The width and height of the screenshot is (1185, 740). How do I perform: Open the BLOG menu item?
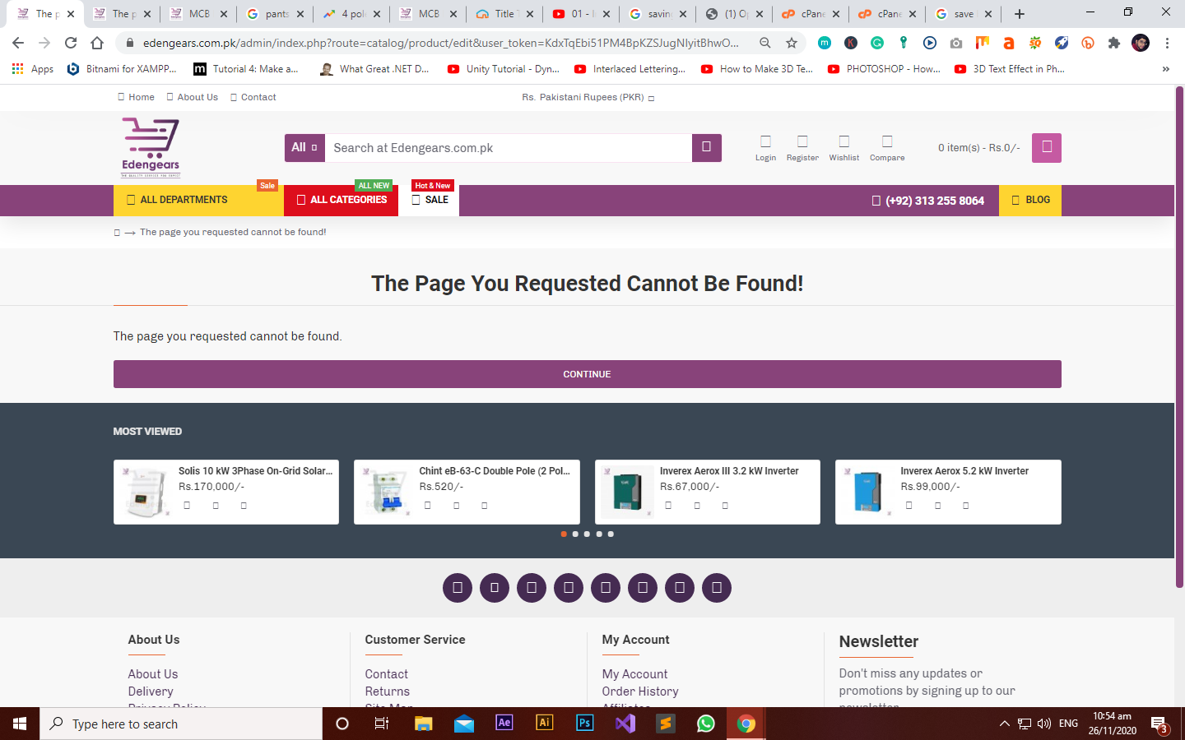point(1030,200)
